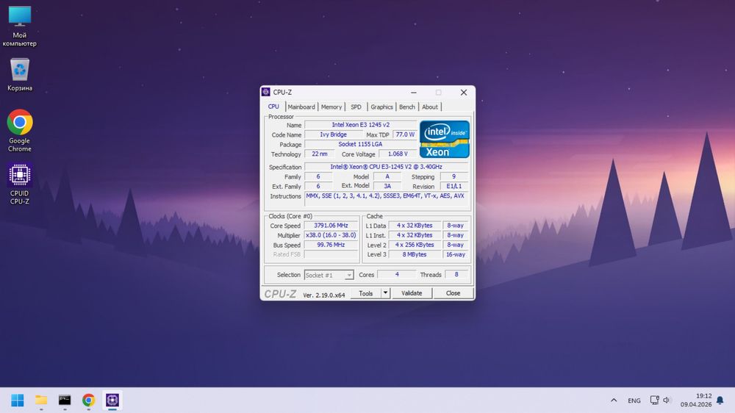The width and height of the screenshot is (735, 413).
Task: Click the Level 3 16-way value
Action: 456,254
